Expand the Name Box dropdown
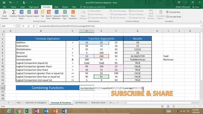This screenshot has width=203, height=114. click(14, 26)
